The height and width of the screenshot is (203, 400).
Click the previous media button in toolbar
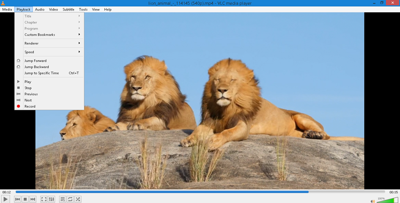tap(17, 199)
